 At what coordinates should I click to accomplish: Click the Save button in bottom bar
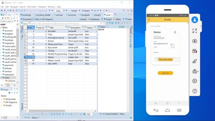point(28,114)
